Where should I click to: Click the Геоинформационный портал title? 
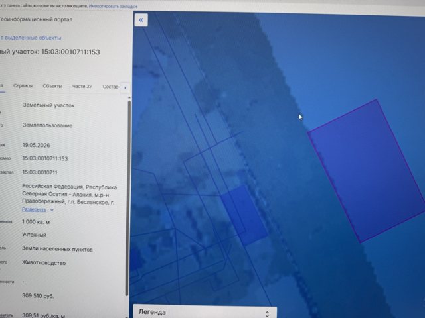(x=36, y=19)
